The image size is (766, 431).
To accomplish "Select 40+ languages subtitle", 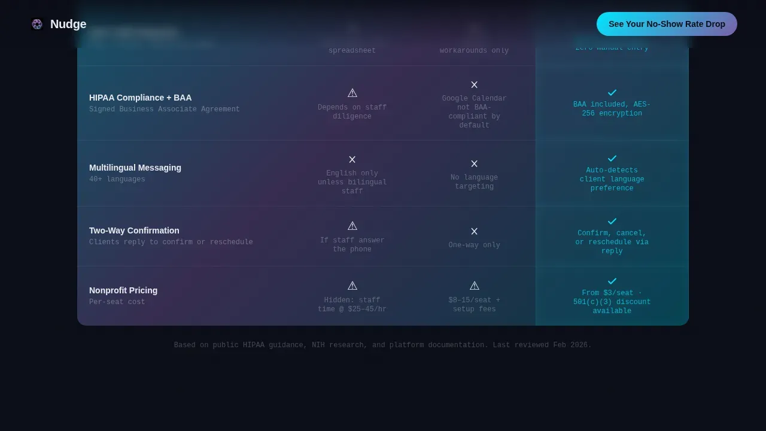I will [117, 180].
